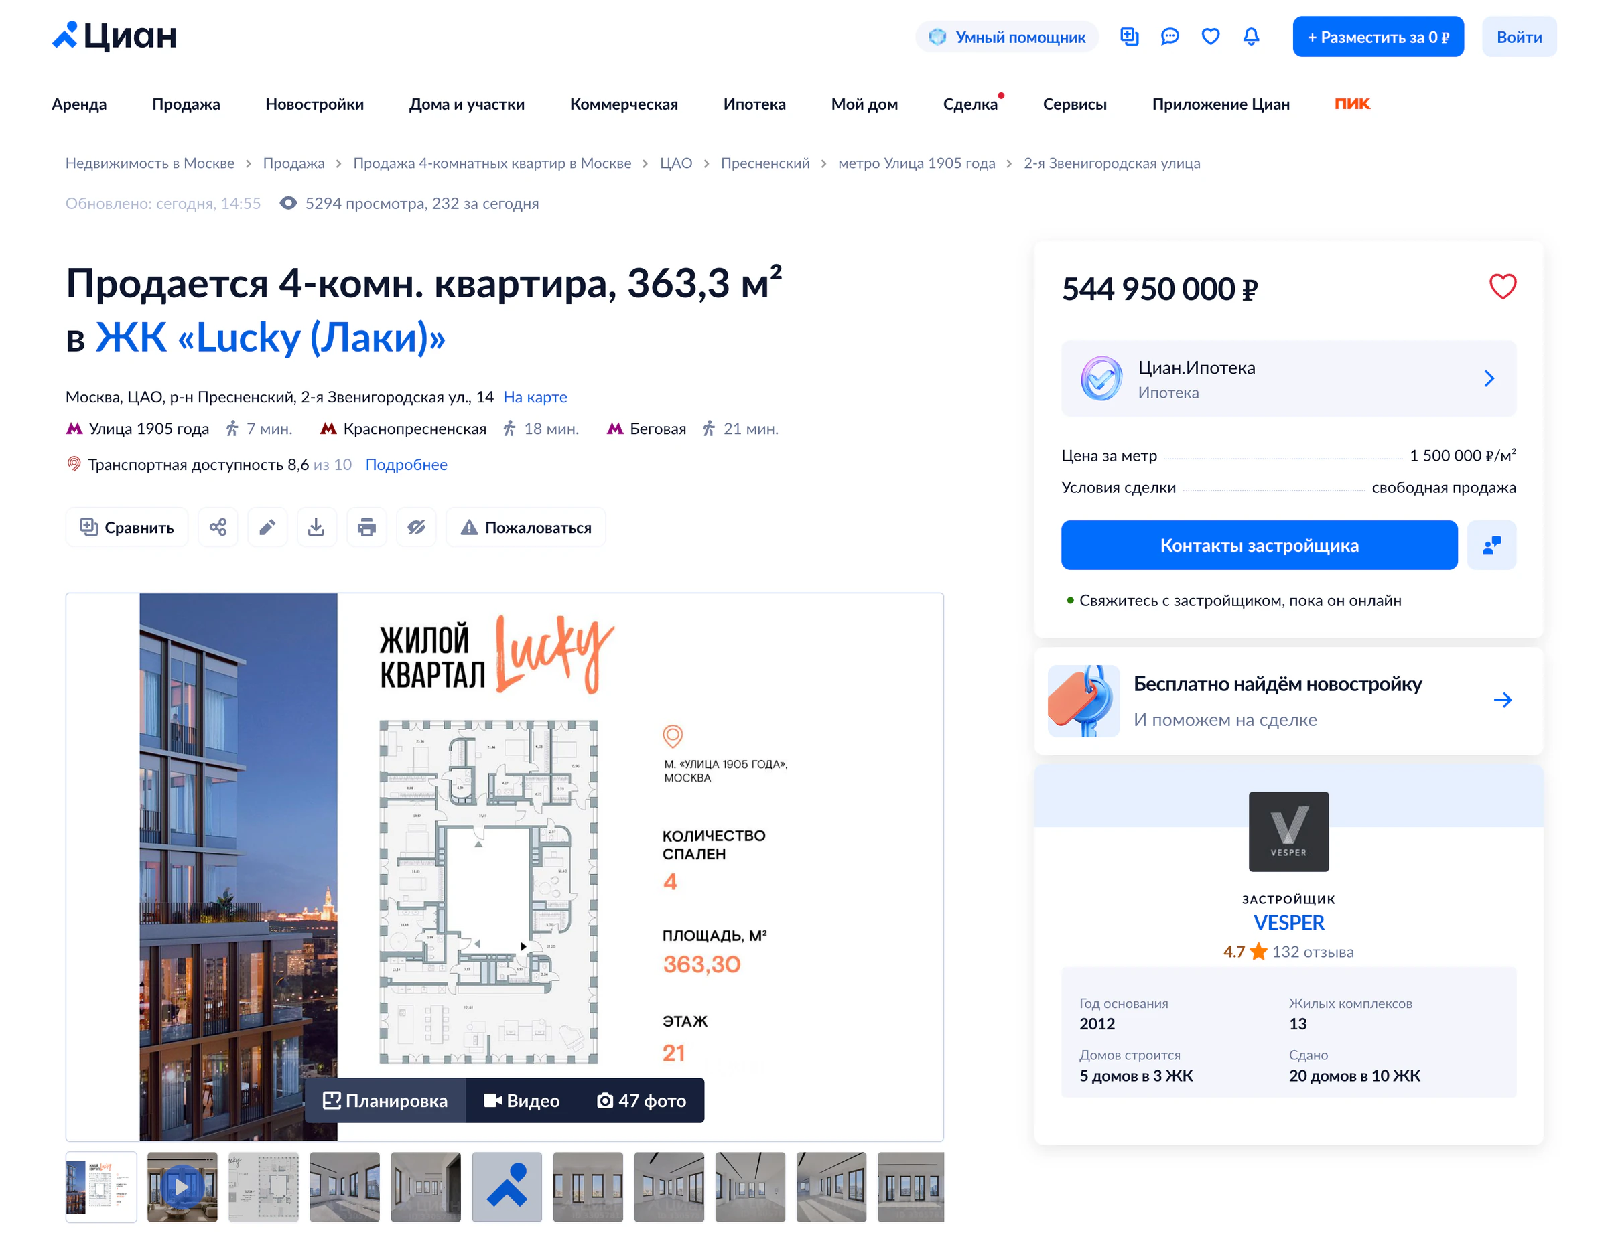Open the Дома и участки menu
The image size is (1608, 1249).
[467, 104]
